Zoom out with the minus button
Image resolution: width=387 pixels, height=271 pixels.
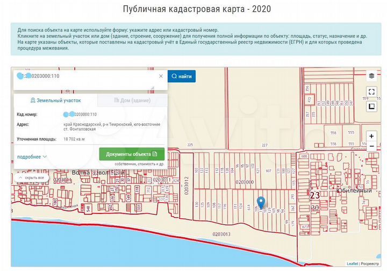click(371, 146)
